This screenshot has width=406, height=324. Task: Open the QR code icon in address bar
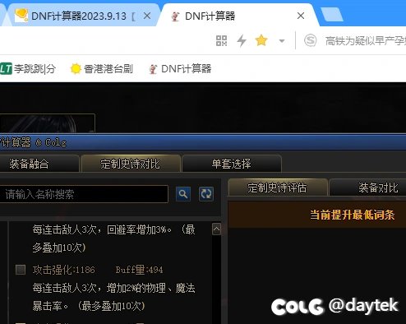click(x=221, y=41)
